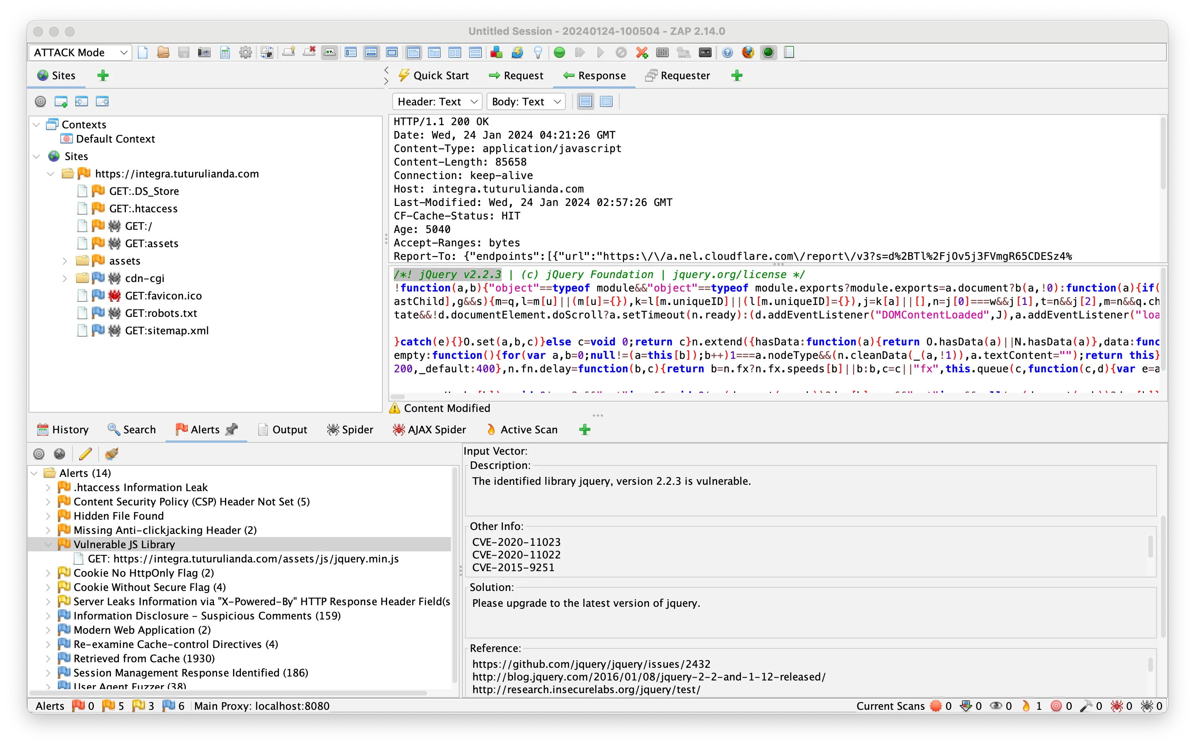Click export context icon in Sites panel
This screenshot has width=1195, height=747.
[102, 102]
